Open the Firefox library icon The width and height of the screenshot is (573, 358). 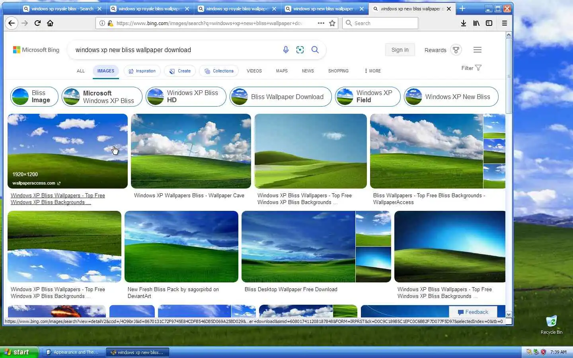coord(476,23)
